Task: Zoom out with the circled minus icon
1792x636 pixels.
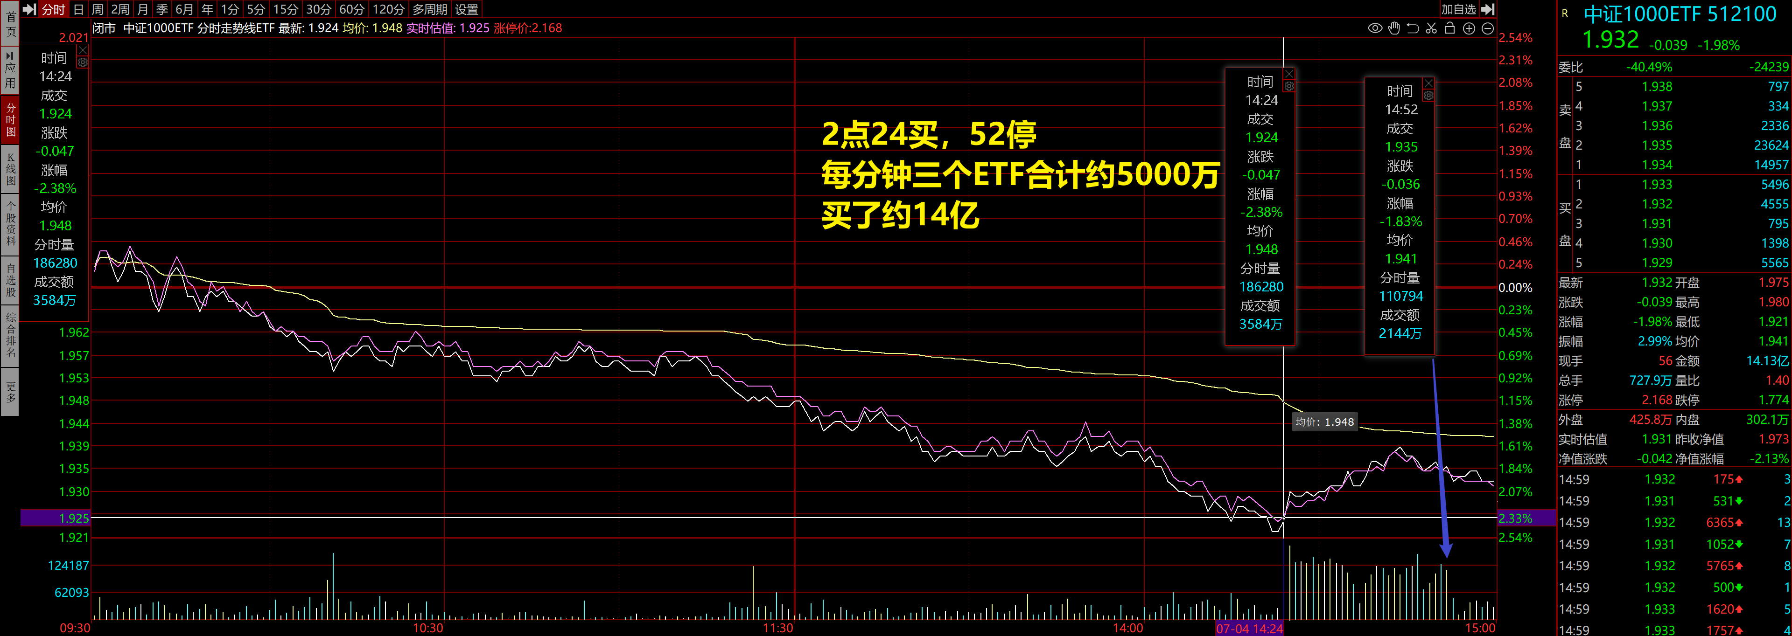Action: (x=1487, y=28)
